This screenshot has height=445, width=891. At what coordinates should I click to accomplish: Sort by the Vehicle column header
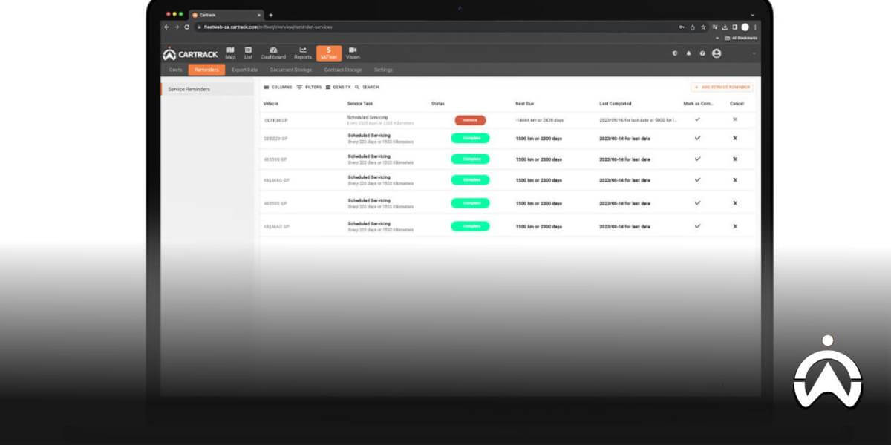271,104
